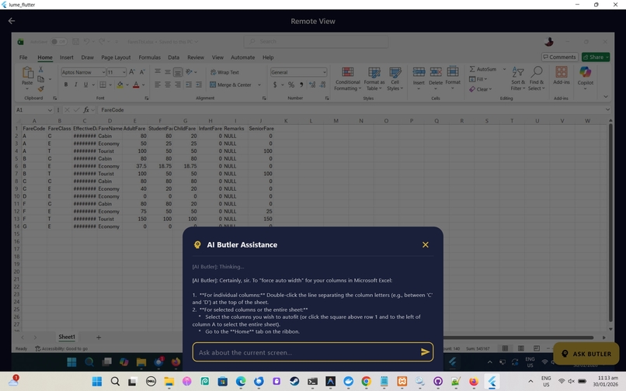Screen dimensions: 626x391
Task: Apply the yellow Fill Color swatch
Action: pyautogui.click(x=120, y=85)
